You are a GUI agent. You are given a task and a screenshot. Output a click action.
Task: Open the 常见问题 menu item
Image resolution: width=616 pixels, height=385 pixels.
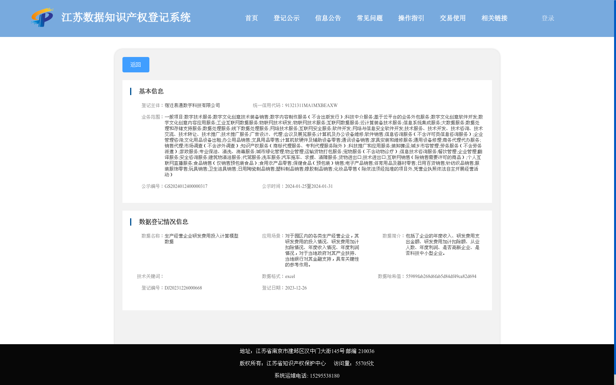coord(370,18)
